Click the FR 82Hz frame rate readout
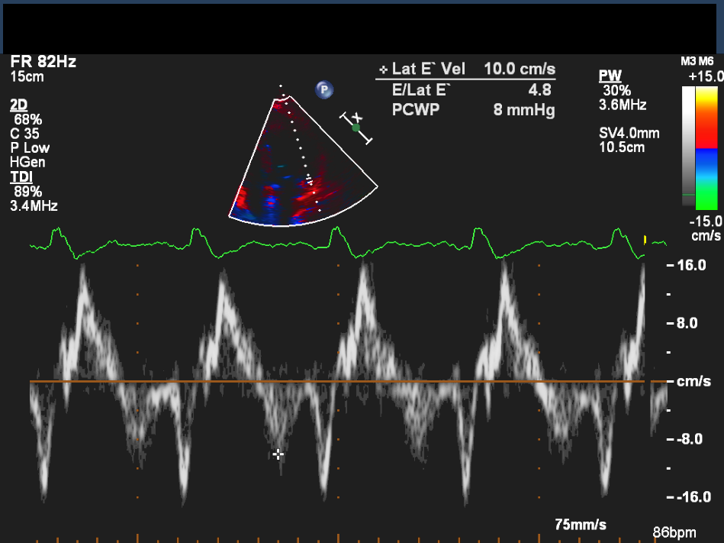The image size is (724, 543). [x=43, y=62]
